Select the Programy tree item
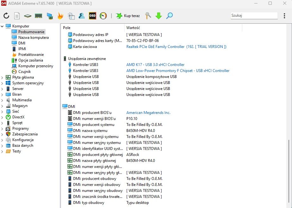The height and width of the screenshot is (208, 292). click(x=21, y=128)
